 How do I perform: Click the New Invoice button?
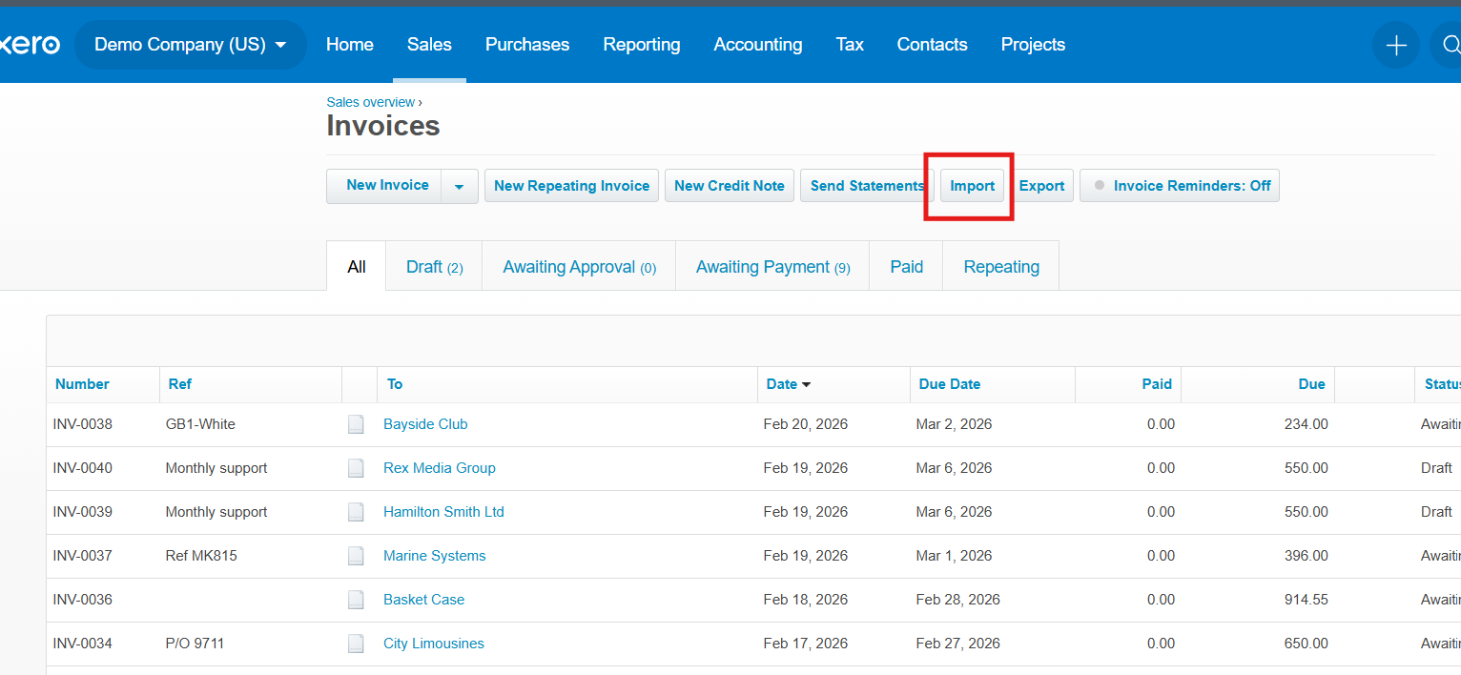384,186
